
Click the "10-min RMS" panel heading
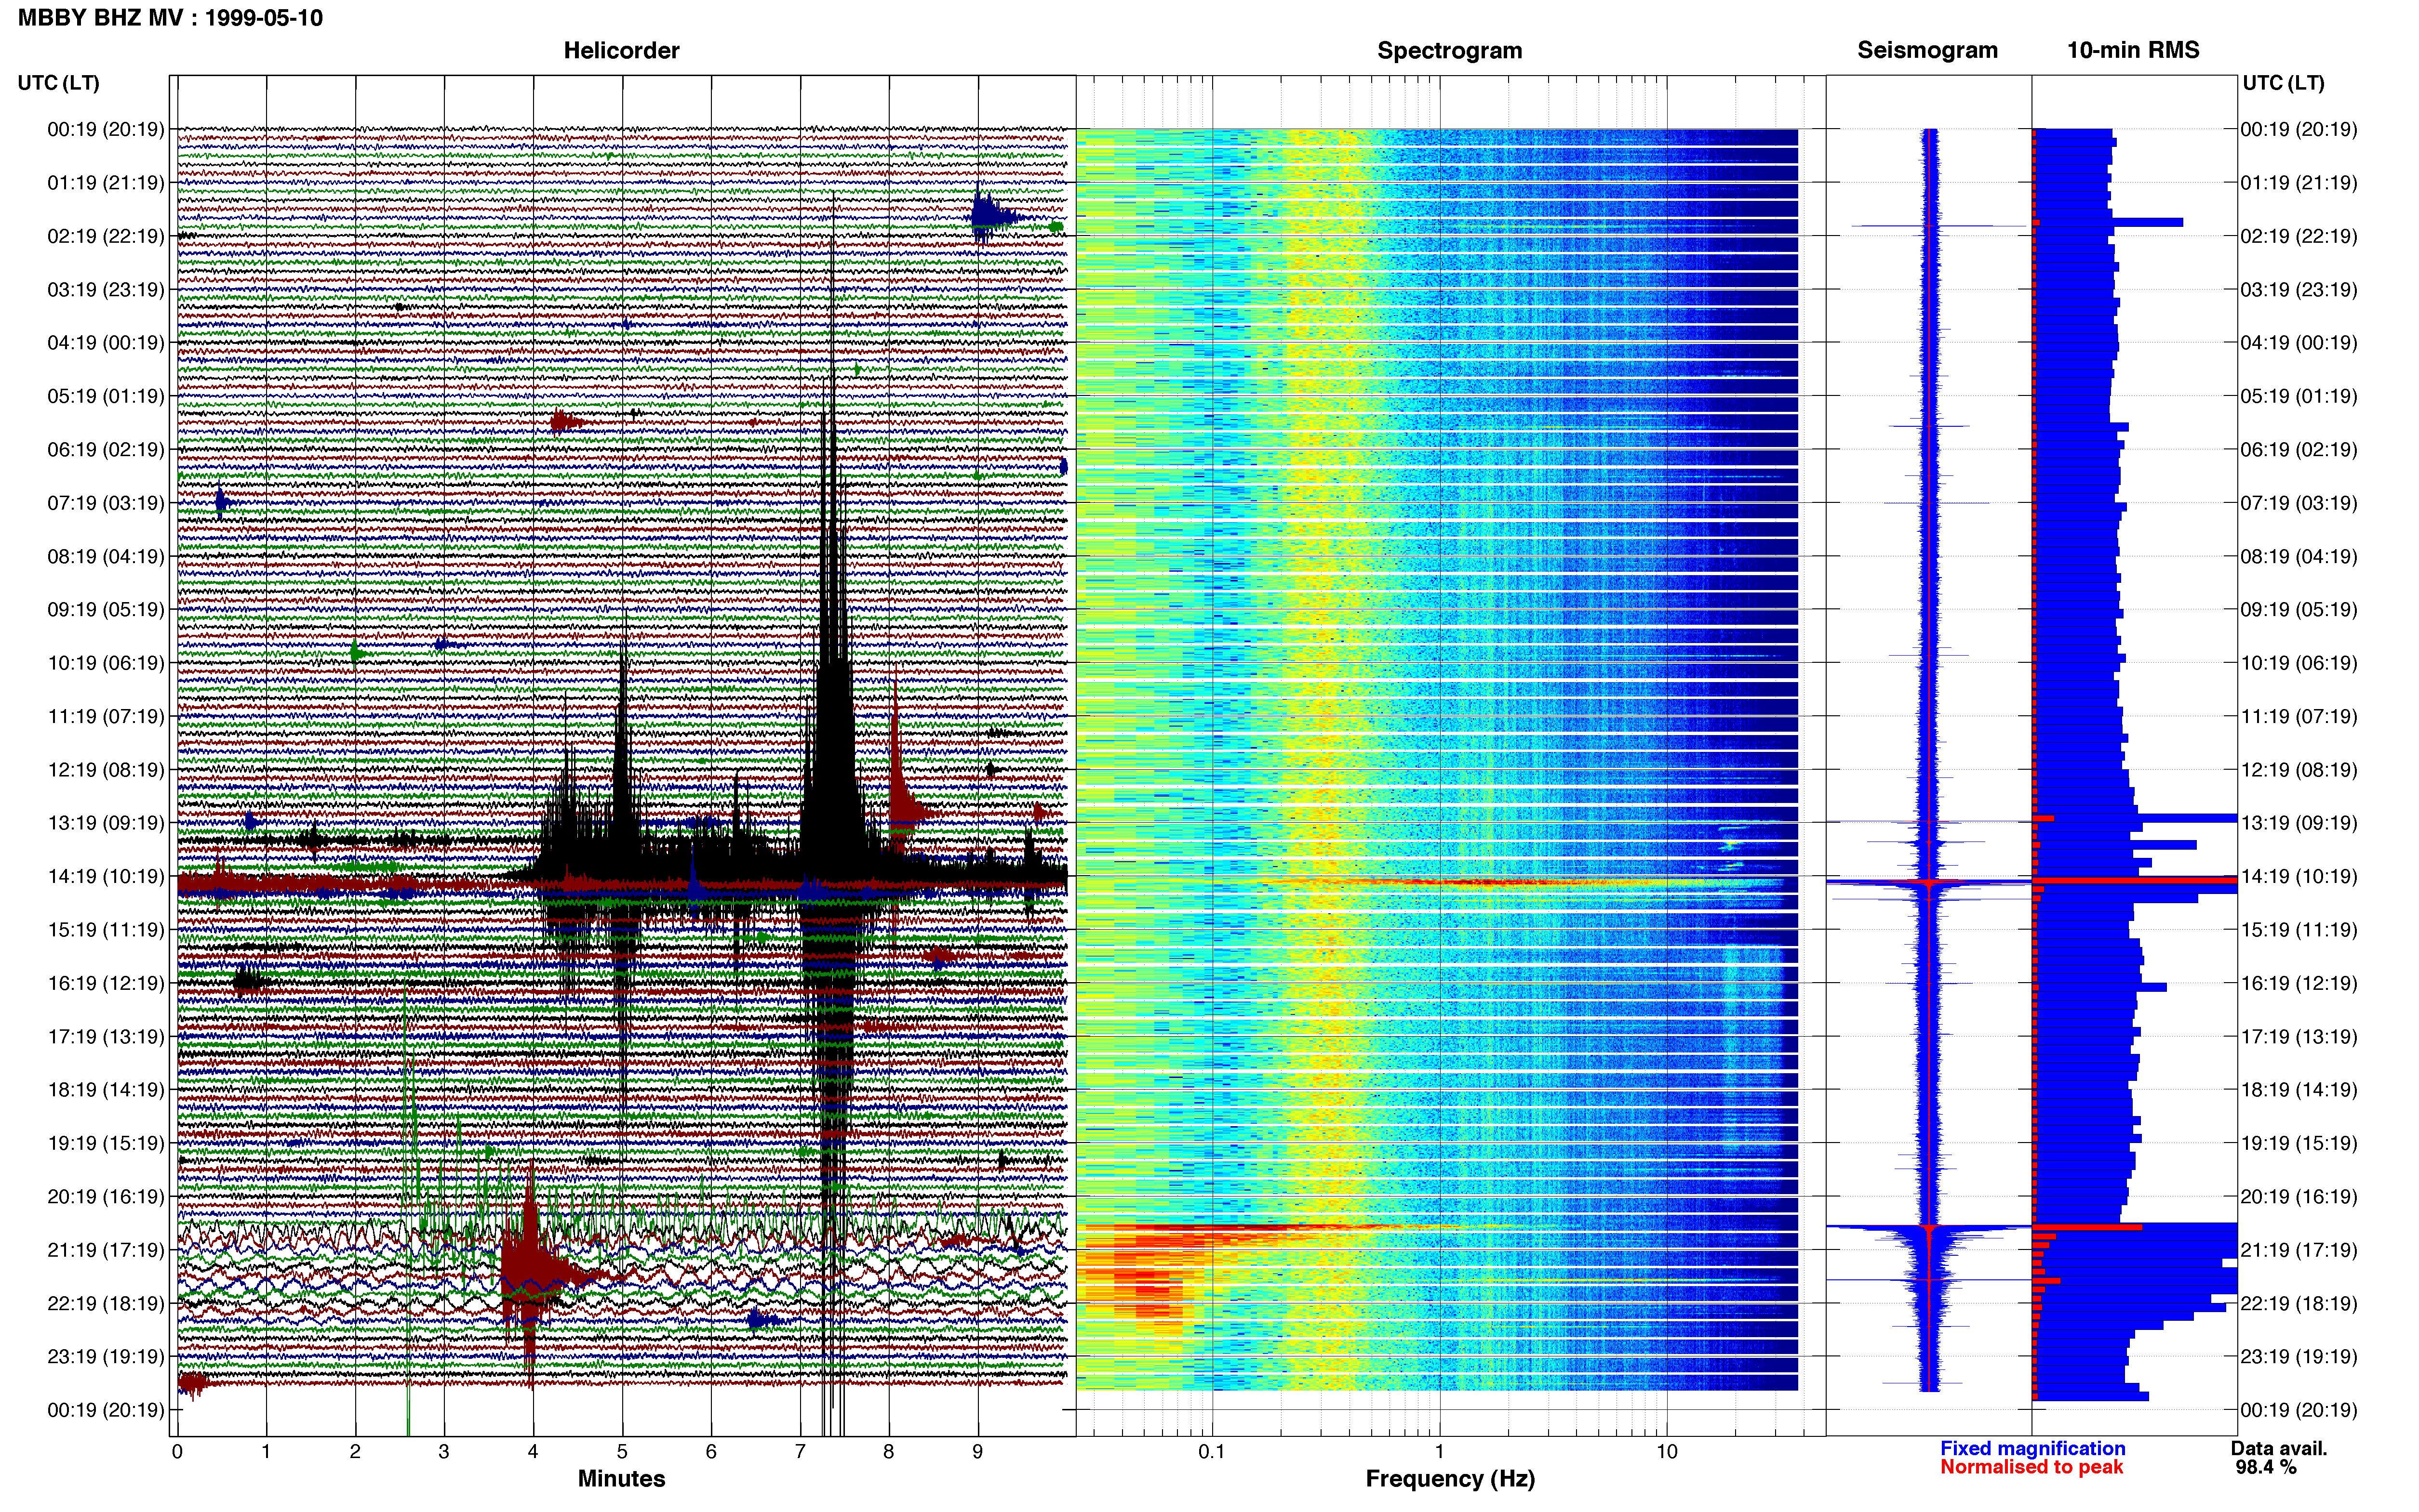pos(2133,50)
